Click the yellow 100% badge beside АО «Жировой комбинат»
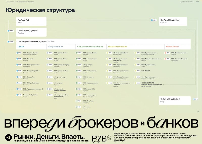Viewport: 202px width, 144px height. (x=109, y=53)
